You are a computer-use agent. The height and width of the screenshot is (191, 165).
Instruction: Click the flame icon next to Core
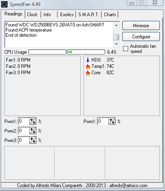pos(88,73)
